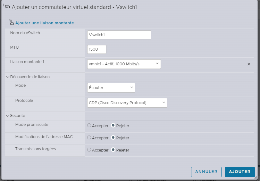
Task: Collapse the Sécurité section
Action: point(8,116)
